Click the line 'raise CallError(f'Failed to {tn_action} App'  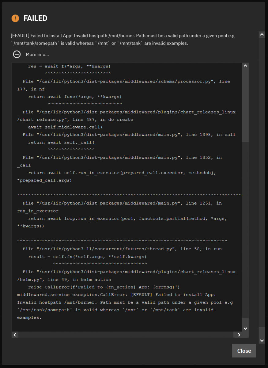tap(104, 287)
